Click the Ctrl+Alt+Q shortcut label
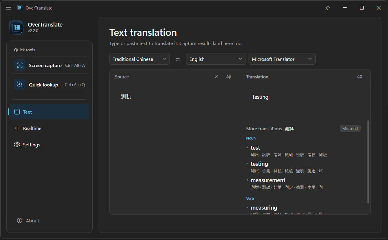The width and height of the screenshot is (388, 240). (x=75, y=85)
